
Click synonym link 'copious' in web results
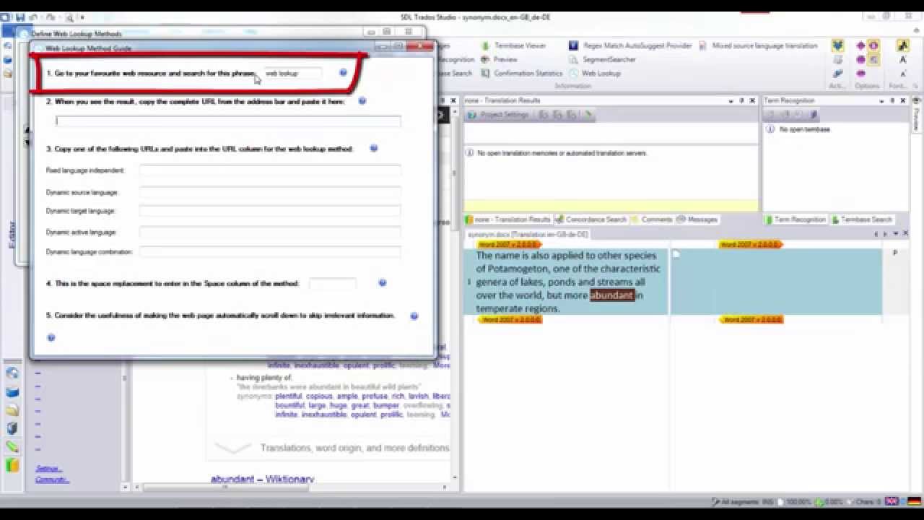tap(319, 396)
